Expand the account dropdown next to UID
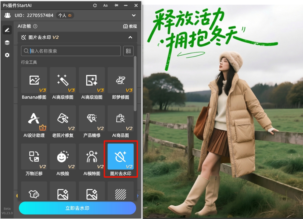The image size is (303, 219). (134, 15)
